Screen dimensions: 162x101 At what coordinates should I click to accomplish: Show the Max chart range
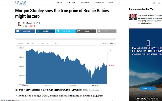click(x=57, y=44)
